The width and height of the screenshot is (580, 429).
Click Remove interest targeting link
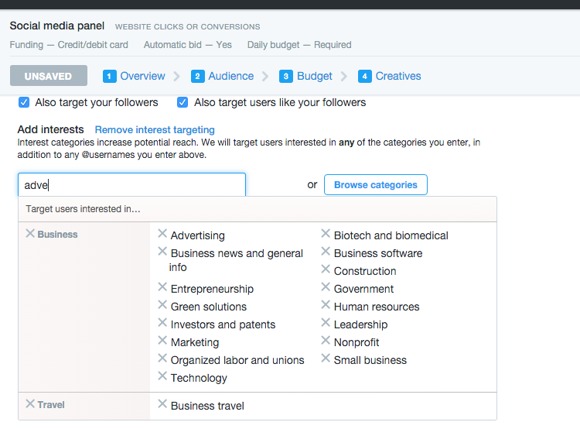(x=155, y=130)
